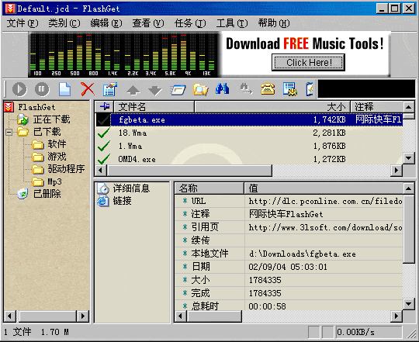Click the Pause download toolbar icon
The width and height of the screenshot is (419, 342).
(x=42, y=89)
